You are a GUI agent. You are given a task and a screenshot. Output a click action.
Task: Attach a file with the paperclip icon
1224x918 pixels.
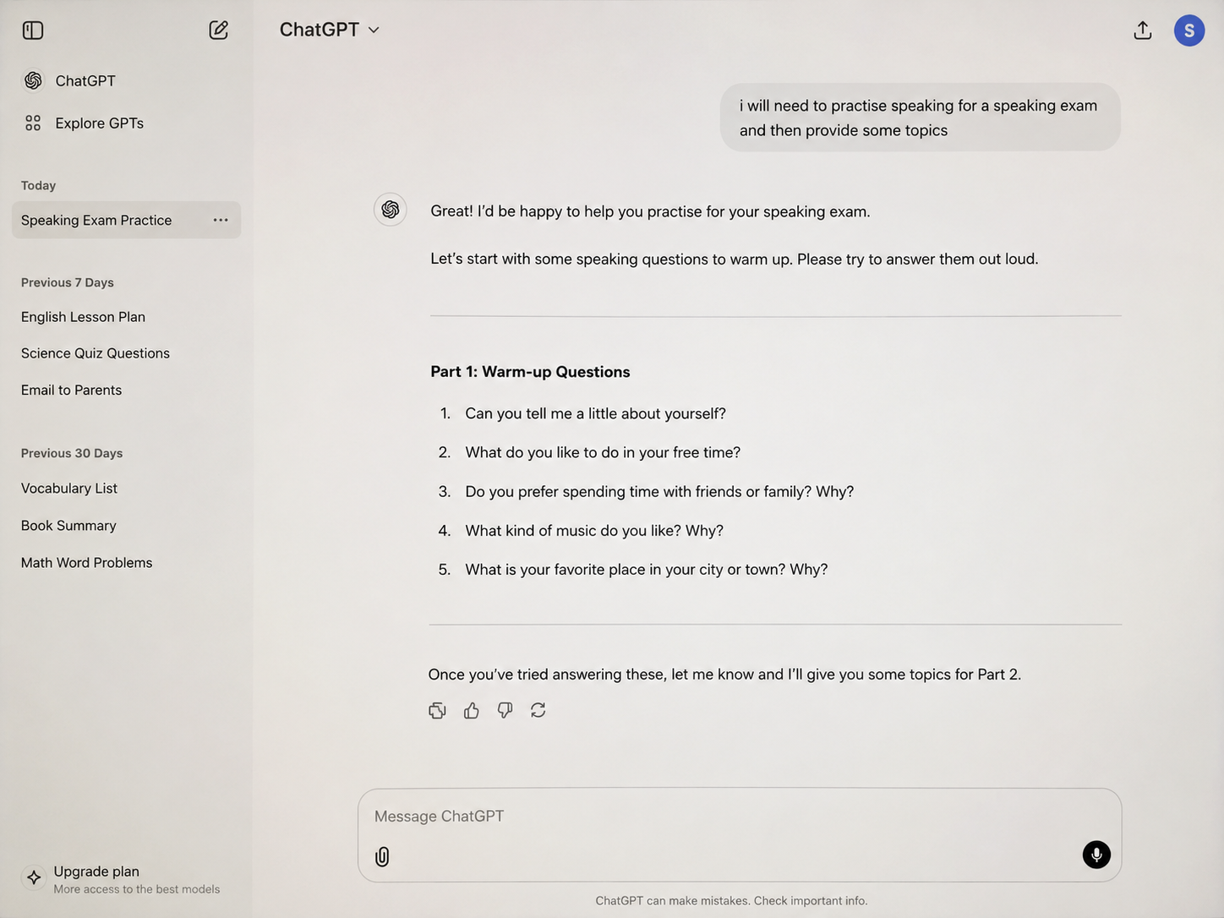(x=382, y=856)
